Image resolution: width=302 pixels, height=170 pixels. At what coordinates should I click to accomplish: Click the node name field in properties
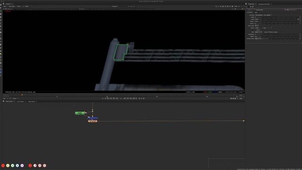click(x=269, y=10)
